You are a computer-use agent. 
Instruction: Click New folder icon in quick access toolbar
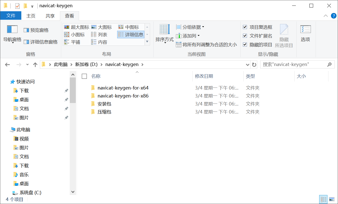25,6
